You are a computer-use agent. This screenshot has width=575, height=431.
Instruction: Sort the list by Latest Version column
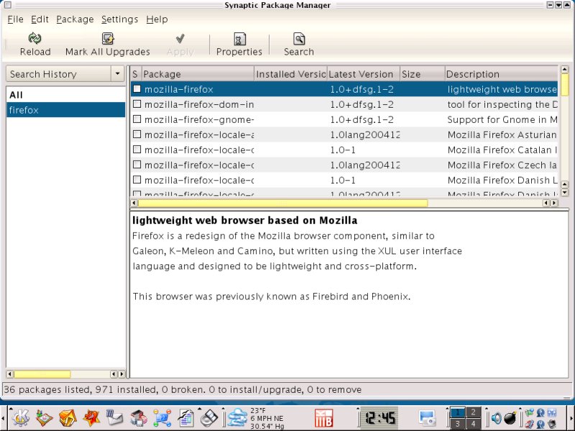[363, 74]
